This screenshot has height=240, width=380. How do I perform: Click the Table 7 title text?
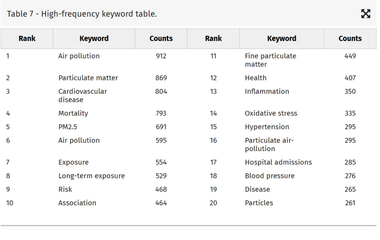click(x=82, y=14)
